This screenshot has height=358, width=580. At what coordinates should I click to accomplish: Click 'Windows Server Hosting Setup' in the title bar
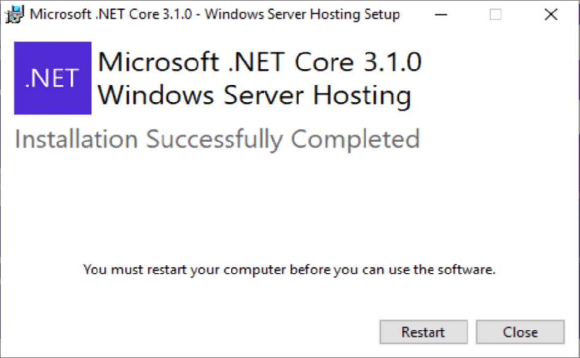[x=302, y=15]
